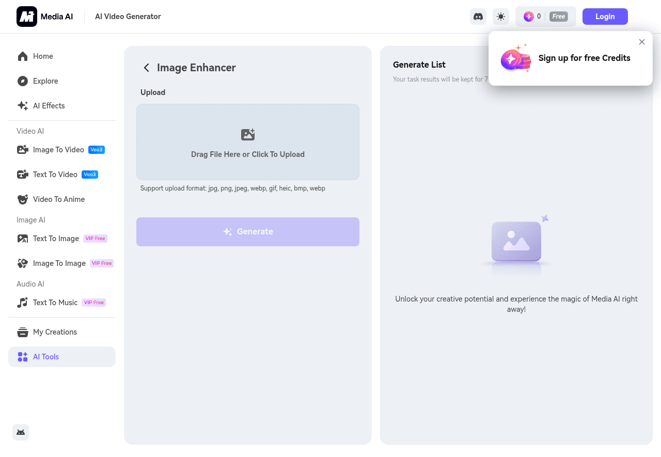This screenshot has height=457, width=661.
Task: Select the Video To Anime tool
Action: point(58,199)
